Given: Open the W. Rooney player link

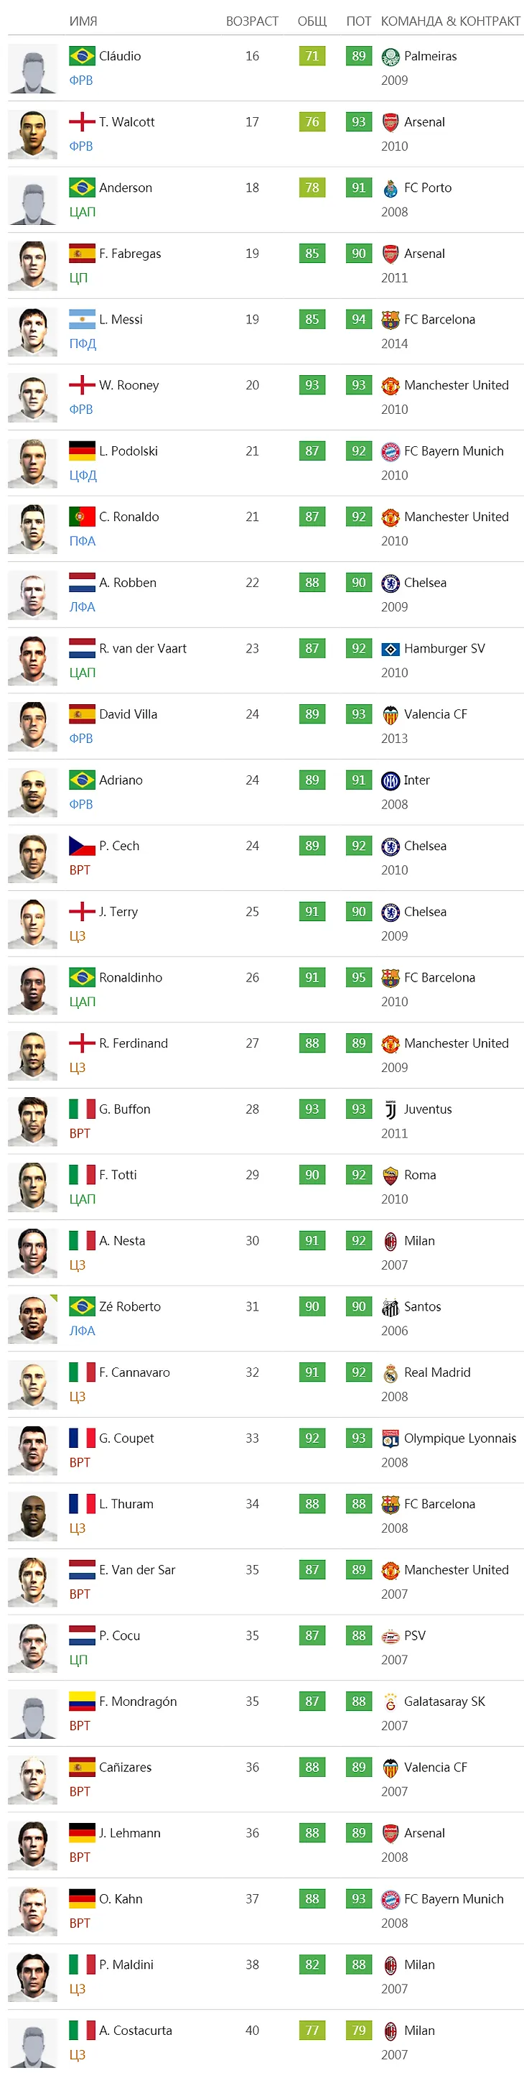Looking at the screenshot, I should [x=128, y=384].
